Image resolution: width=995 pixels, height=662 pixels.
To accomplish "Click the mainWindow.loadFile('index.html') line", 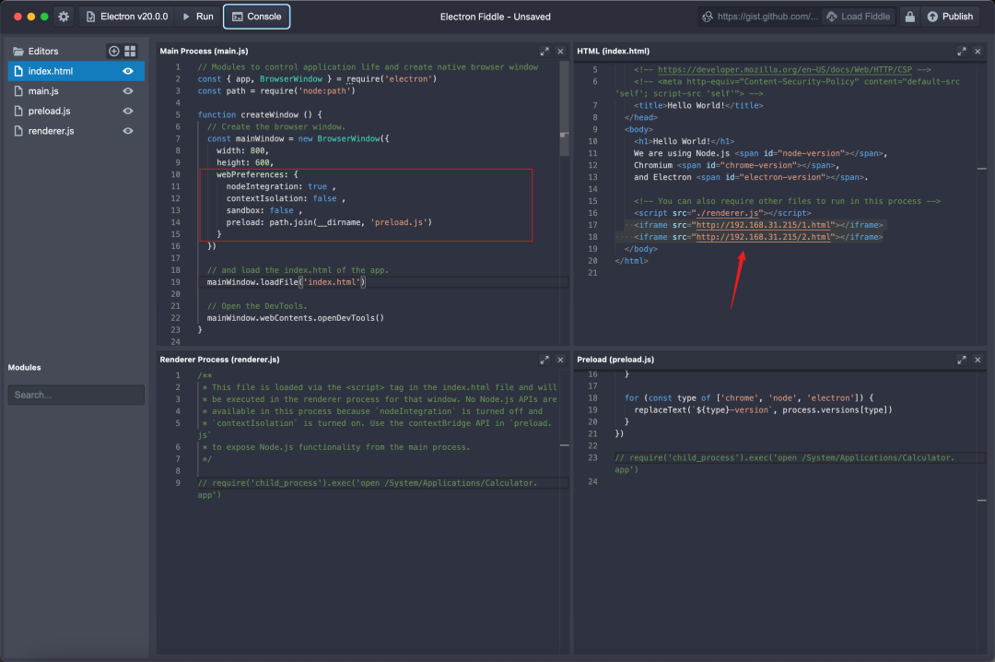I will pyautogui.click(x=287, y=282).
